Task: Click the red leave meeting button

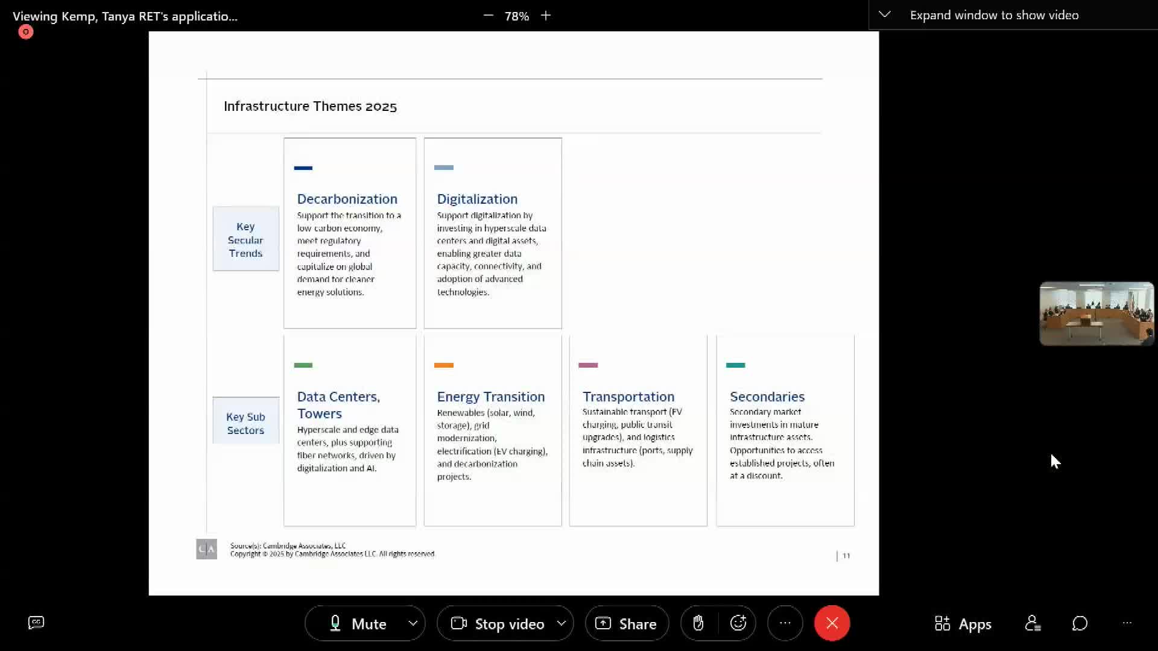Action: pos(832,623)
